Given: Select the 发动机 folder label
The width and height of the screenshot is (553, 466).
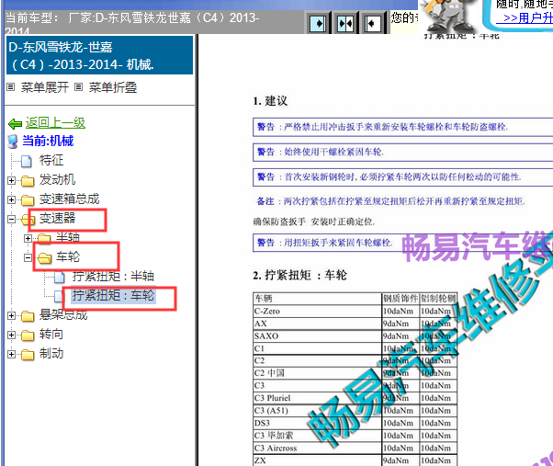Looking at the screenshot, I should pos(57,179).
